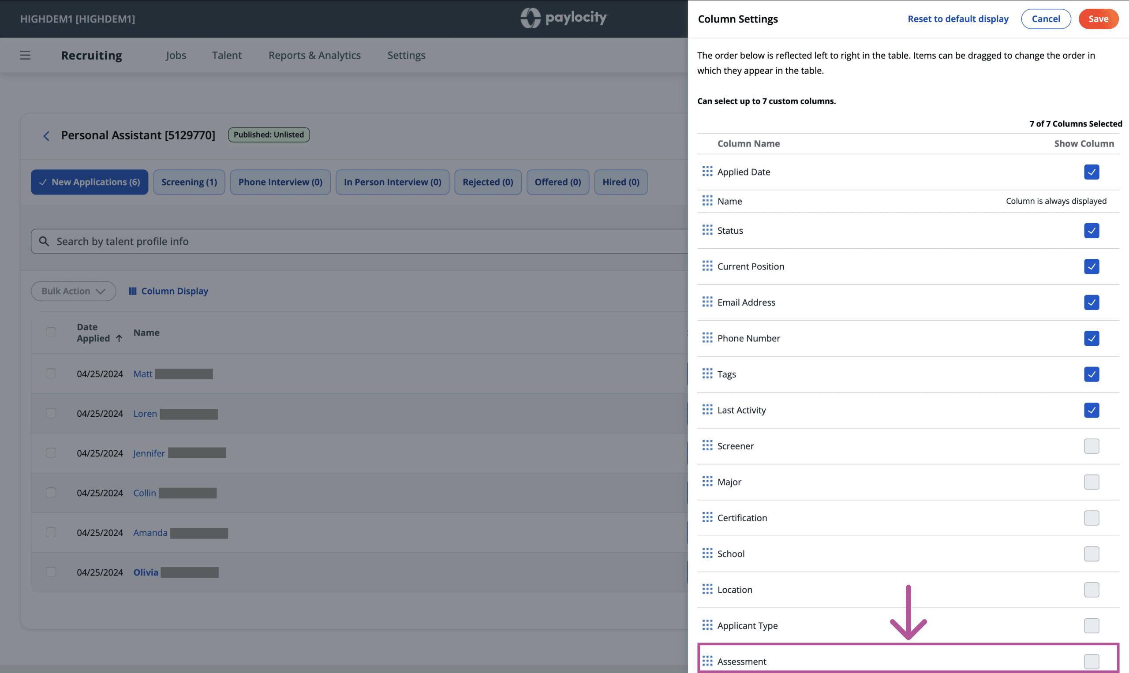Open the Settings menu

[x=406, y=55]
